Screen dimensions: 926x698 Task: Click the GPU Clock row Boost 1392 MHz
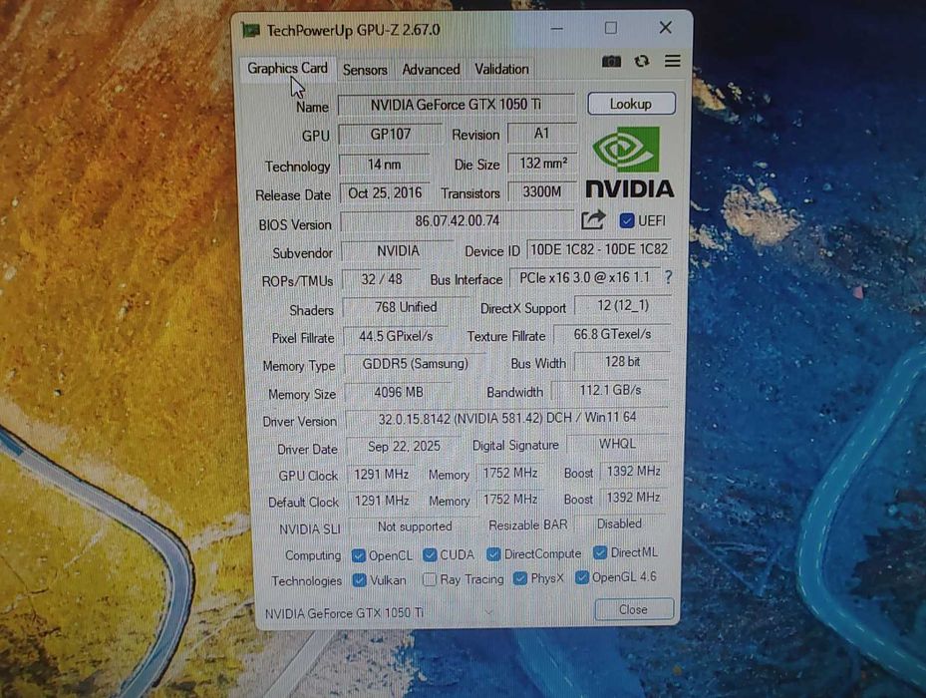point(633,471)
